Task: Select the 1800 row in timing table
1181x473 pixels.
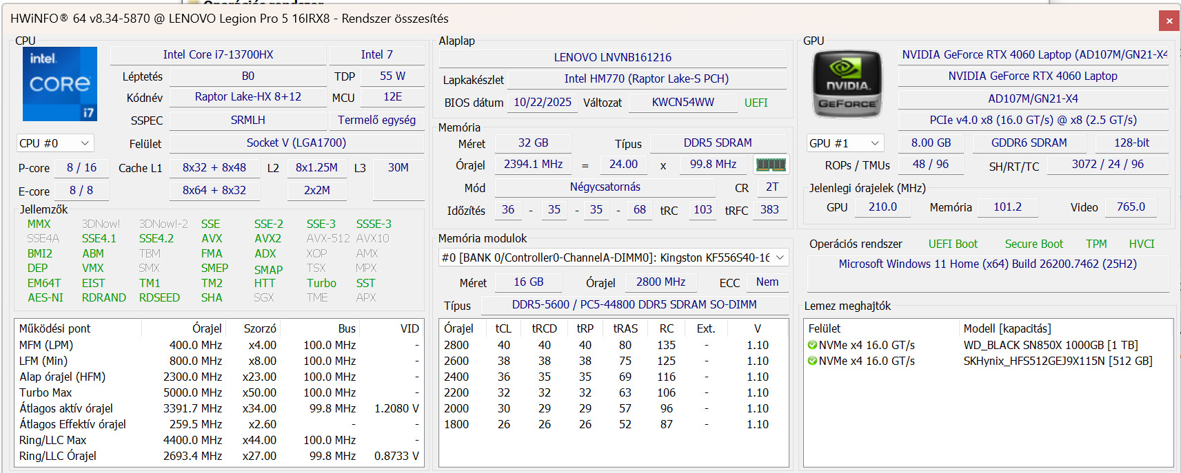Action: pyautogui.click(x=613, y=424)
